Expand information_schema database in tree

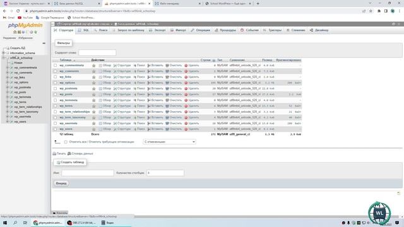[4, 53]
